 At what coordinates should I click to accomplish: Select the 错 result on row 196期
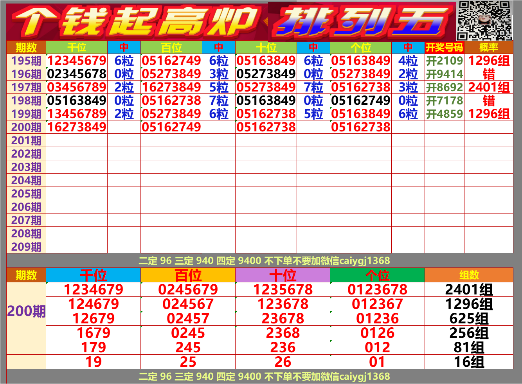[x=489, y=74]
